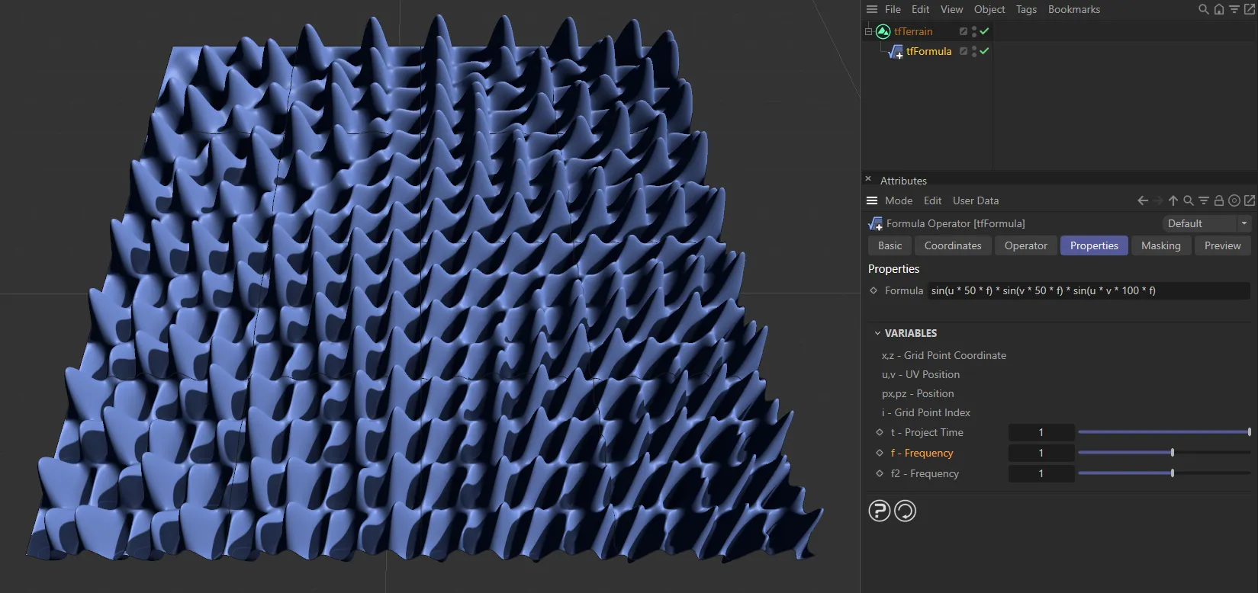Click the back arrow in Attributes toolbar
The width and height of the screenshot is (1258, 593).
[x=1142, y=200]
